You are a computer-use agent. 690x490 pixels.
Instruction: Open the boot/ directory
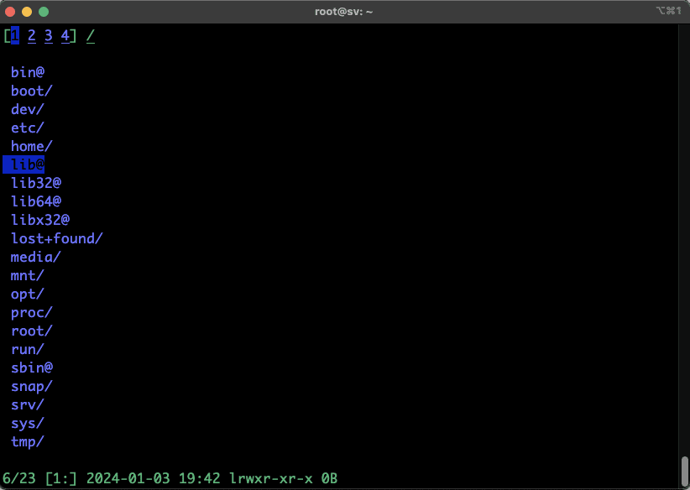click(x=32, y=91)
